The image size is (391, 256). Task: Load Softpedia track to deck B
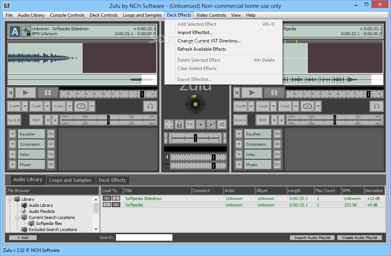click(116, 205)
